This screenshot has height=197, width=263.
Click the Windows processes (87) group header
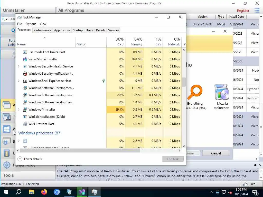click(x=40, y=133)
